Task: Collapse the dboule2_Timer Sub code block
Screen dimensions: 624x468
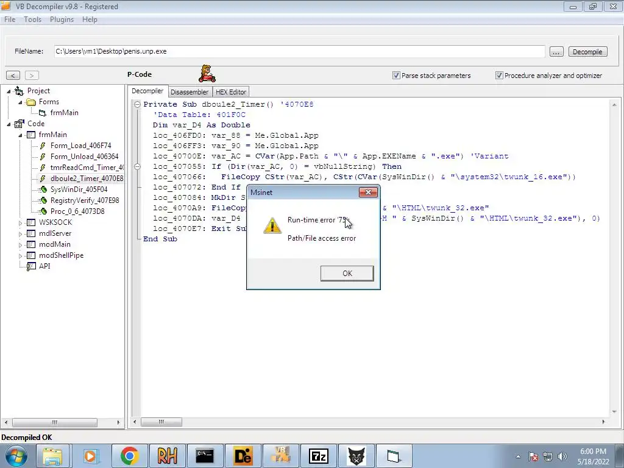Action: click(x=137, y=104)
